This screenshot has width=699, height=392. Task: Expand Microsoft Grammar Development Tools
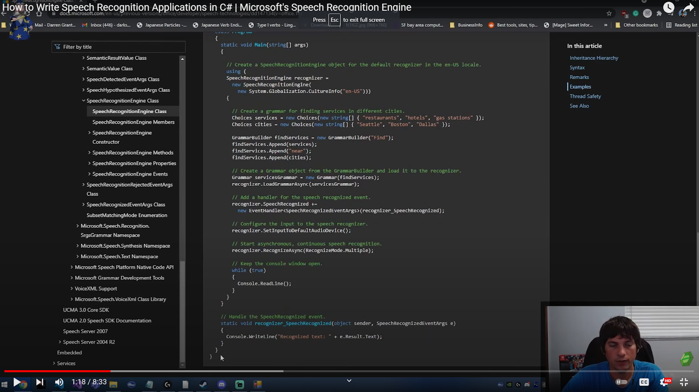coord(72,278)
